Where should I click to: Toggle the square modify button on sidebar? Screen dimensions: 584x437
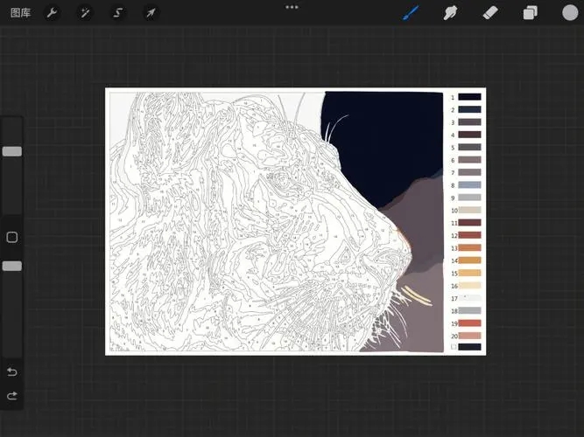pos(12,237)
